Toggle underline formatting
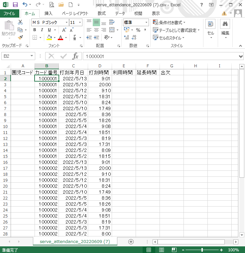The image size is (245, 253). (x=49, y=30)
